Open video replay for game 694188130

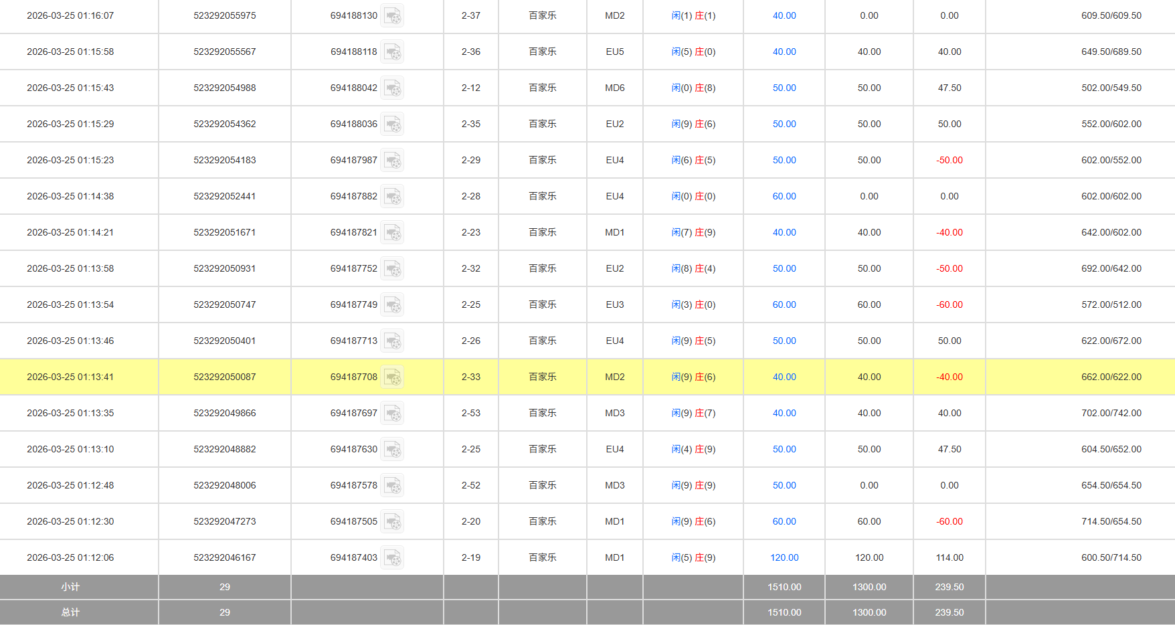click(x=392, y=15)
